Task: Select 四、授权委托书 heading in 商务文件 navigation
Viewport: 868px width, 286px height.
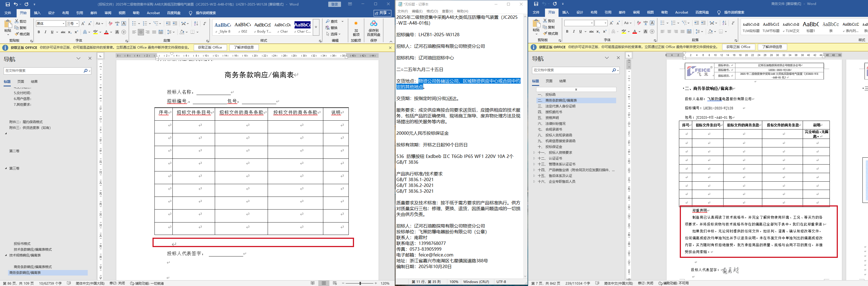Action: [x=550, y=112]
